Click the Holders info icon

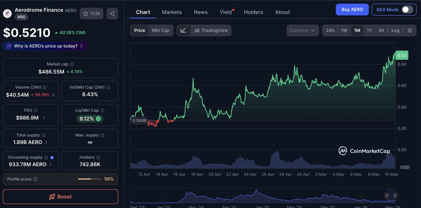(98, 158)
